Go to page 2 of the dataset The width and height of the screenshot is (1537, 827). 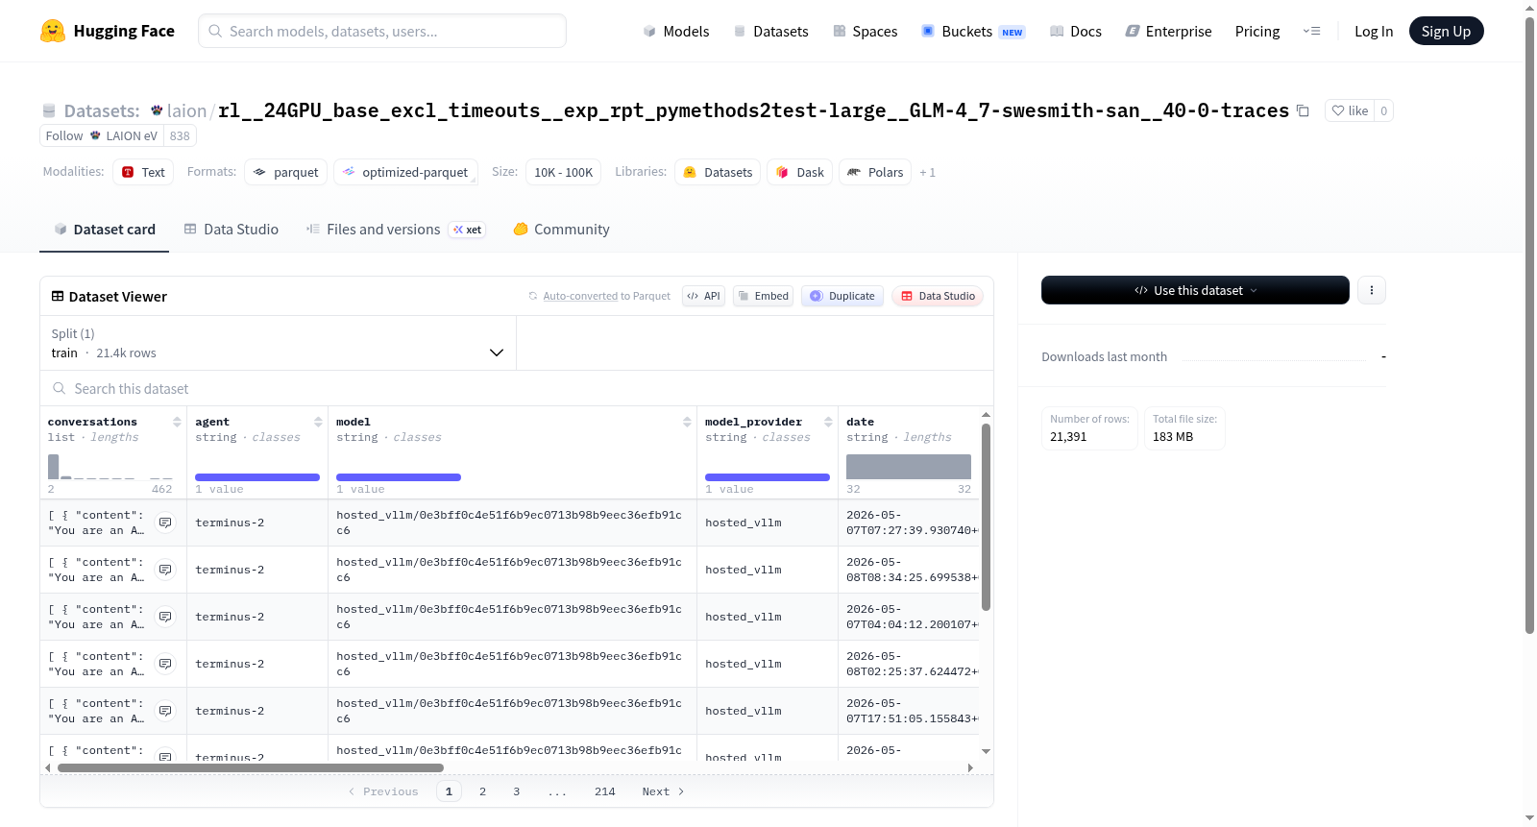tap(482, 791)
